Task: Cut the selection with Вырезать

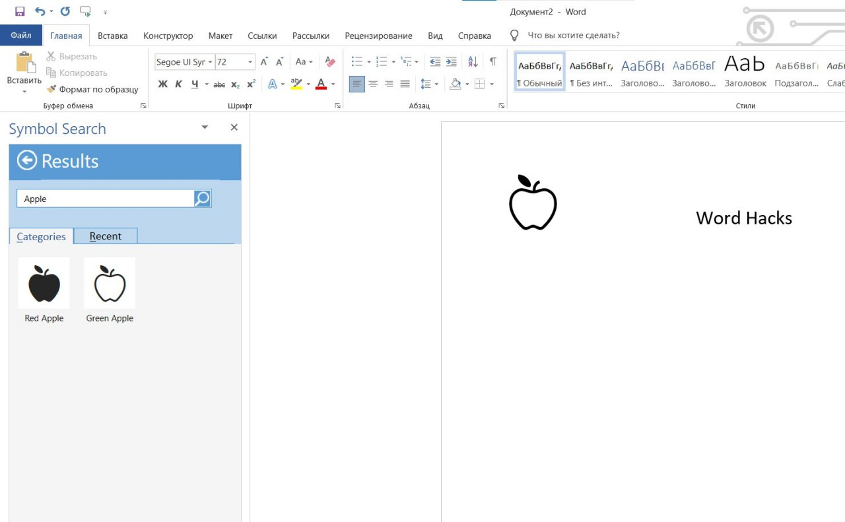Action: click(71, 57)
